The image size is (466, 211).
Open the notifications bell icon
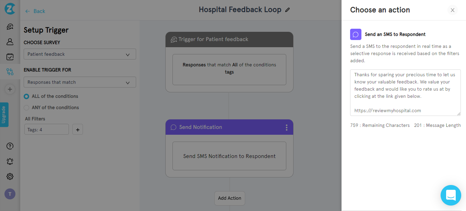tap(10, 161)
